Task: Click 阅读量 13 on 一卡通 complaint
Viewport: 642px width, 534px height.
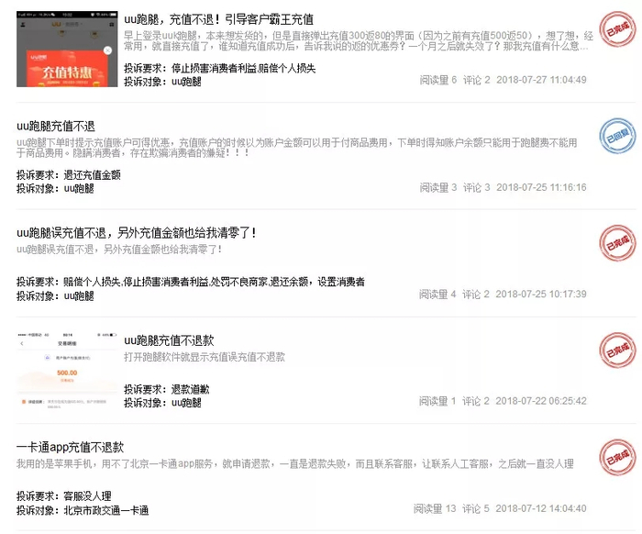Action: (x=435, y=508)
